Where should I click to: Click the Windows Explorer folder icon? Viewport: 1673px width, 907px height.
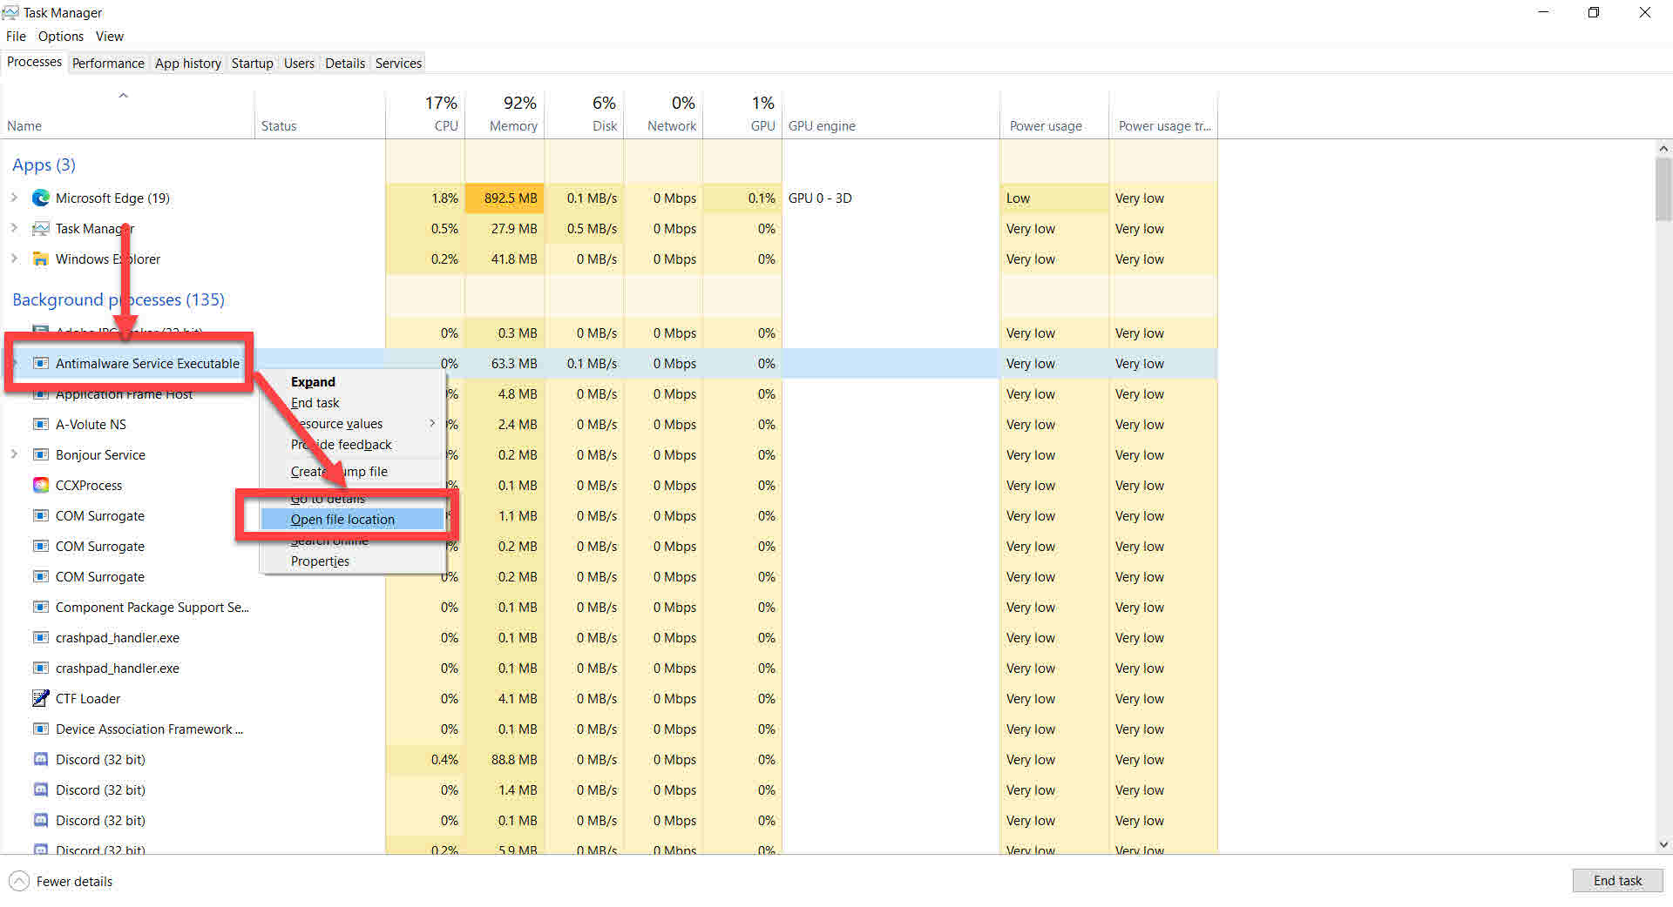(x=40, y=259)
